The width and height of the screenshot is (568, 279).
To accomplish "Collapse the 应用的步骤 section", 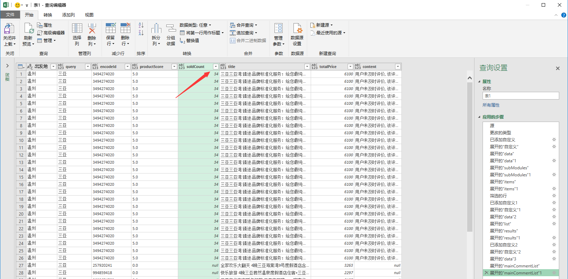I will [x=479, y=117].
